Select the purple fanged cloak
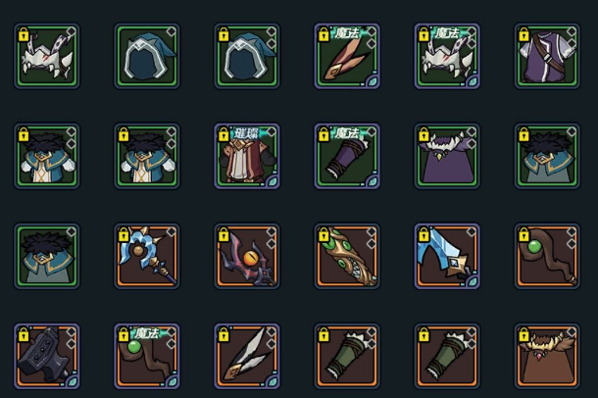The height and width of the screenshot is (398, 598). pyautogui.click(x=447, y=156)
